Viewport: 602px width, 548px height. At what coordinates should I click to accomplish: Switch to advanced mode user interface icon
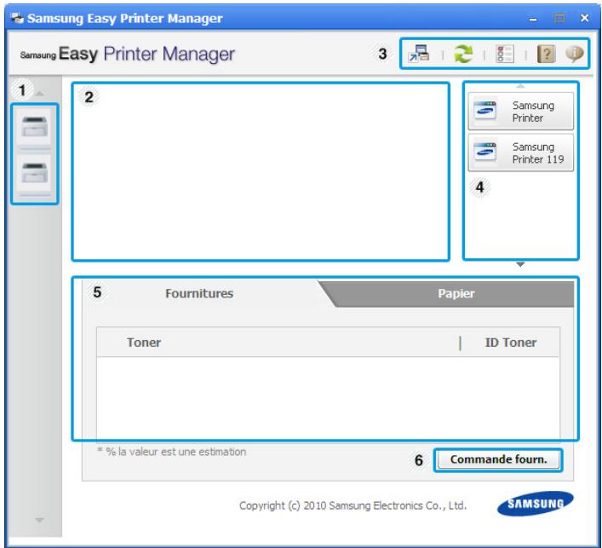tap(419, 54)
